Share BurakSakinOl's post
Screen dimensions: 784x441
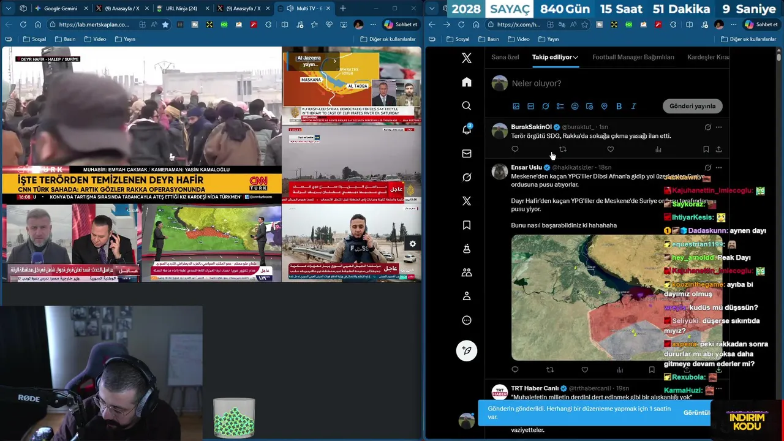click(x=718, y=149)
